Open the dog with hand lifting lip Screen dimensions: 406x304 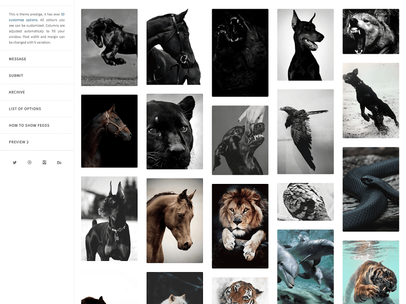point(240,140)
